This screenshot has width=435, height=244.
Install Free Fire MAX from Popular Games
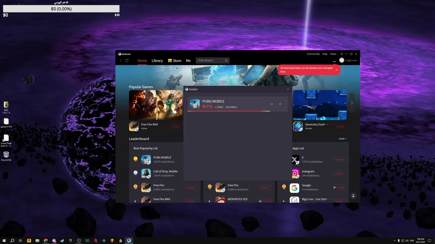pos(176,126)
